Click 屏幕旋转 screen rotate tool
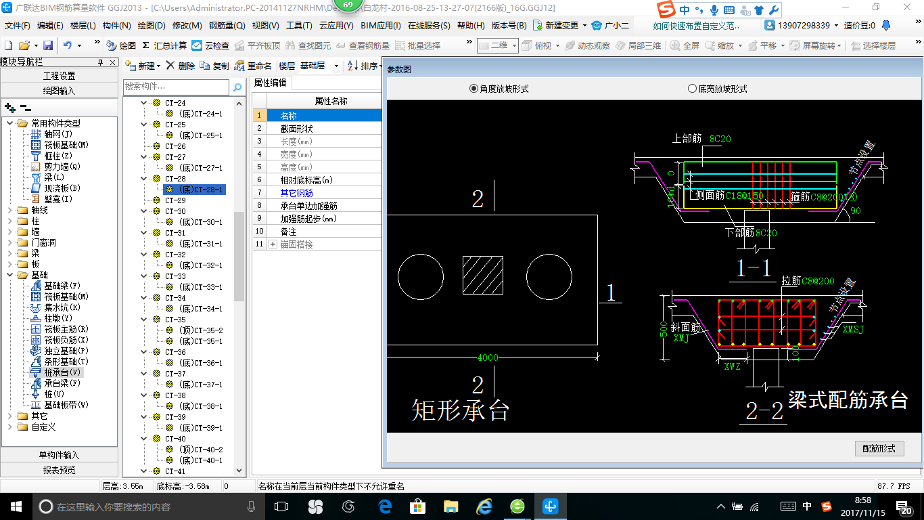Viewport: 924px width, 520px height. [813, 45]
